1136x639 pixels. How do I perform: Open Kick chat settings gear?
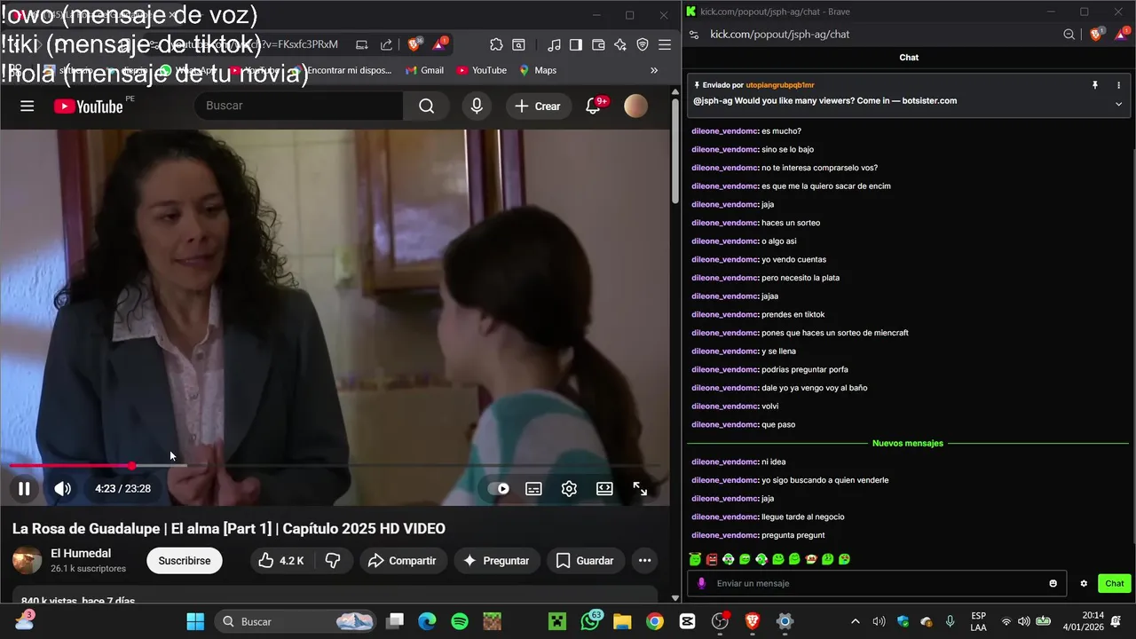click(1084, 583)
